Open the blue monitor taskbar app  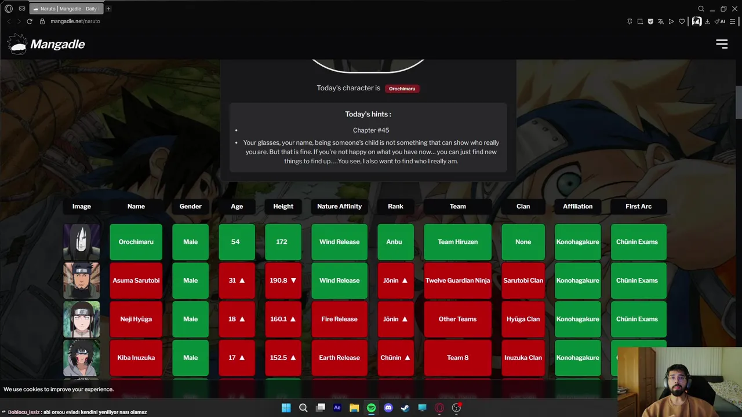coord(422,408)
